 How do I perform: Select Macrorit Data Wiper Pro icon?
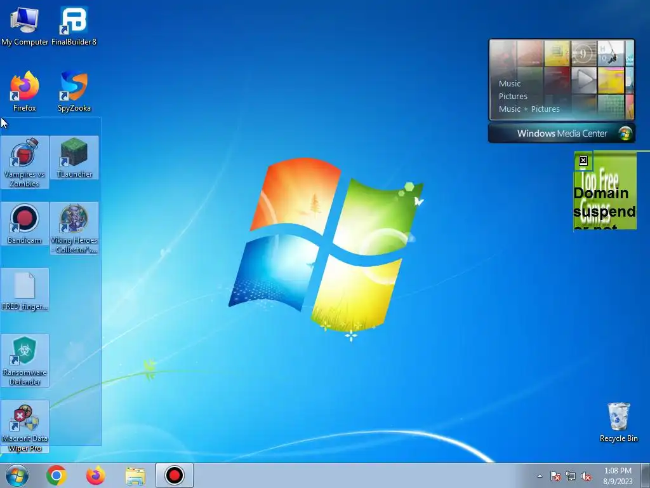pos(25,426)
